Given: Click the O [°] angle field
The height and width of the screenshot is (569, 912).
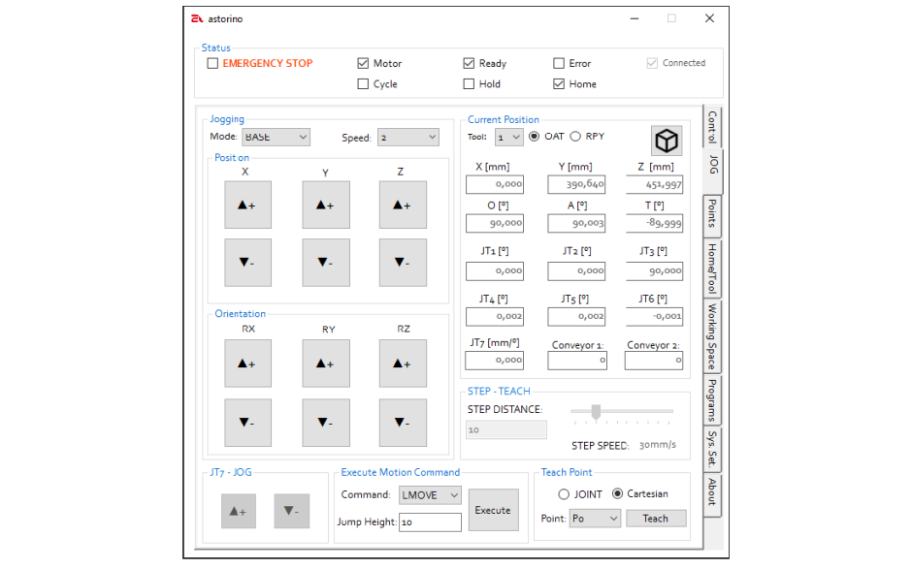Looking at the screenshot, I should click(495, 223).
